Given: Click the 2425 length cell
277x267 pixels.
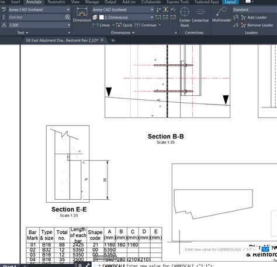Looking at the screenshot, I should [78, 245].
